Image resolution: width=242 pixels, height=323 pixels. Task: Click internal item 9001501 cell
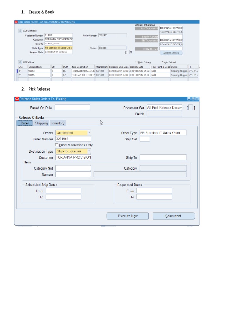pos(102,75)
